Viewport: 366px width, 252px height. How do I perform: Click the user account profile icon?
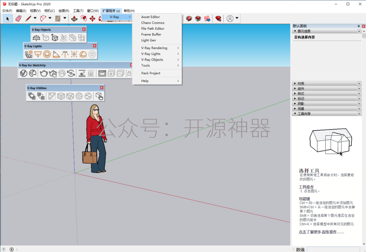(x=230, y=18)
